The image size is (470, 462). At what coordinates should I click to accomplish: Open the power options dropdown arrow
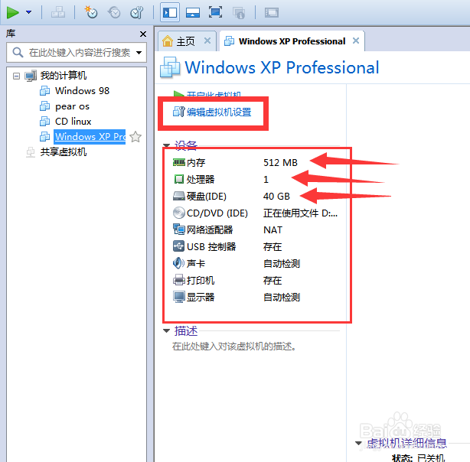pos(28,12)
